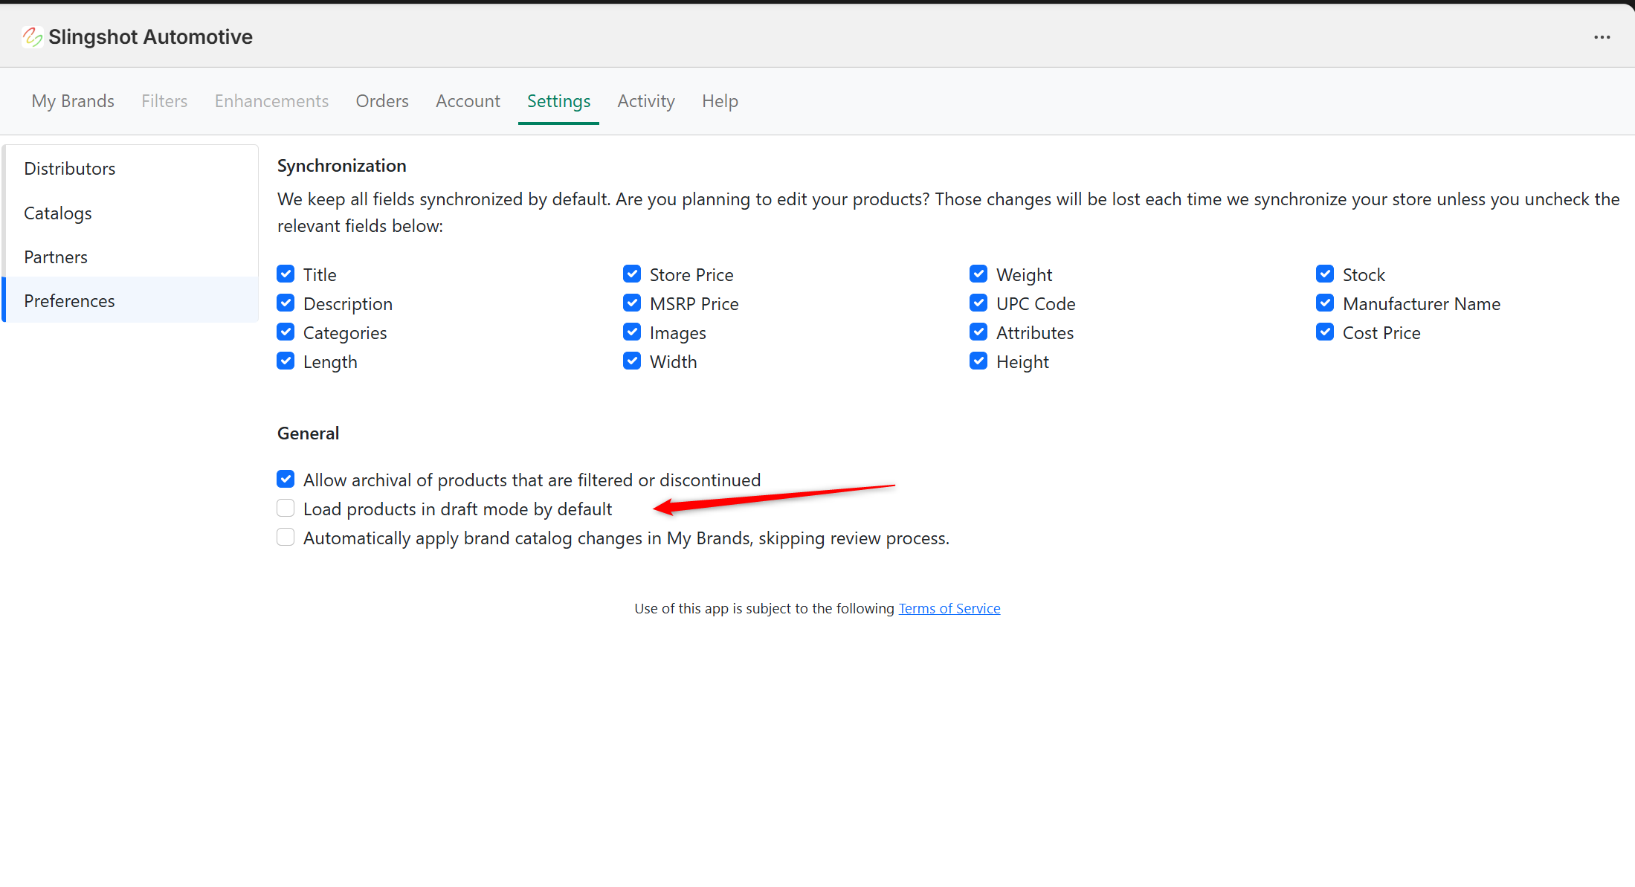
Task: Uncheck the Title sync checkbox
Action: [286, 274]
